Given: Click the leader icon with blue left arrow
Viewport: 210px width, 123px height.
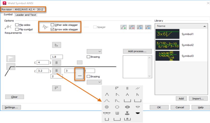Looking at the screenshot, I should click(x=140, y=27).
